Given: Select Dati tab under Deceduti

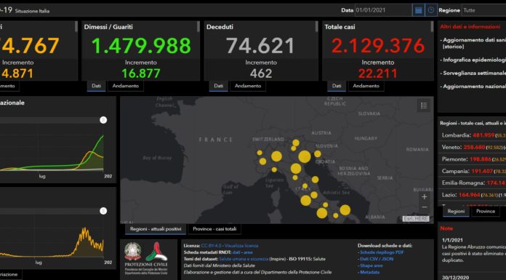Looking at the screenshot, I should point(219,86).
